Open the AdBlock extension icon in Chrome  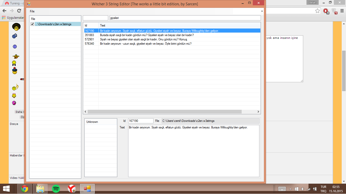click(326, 11)
